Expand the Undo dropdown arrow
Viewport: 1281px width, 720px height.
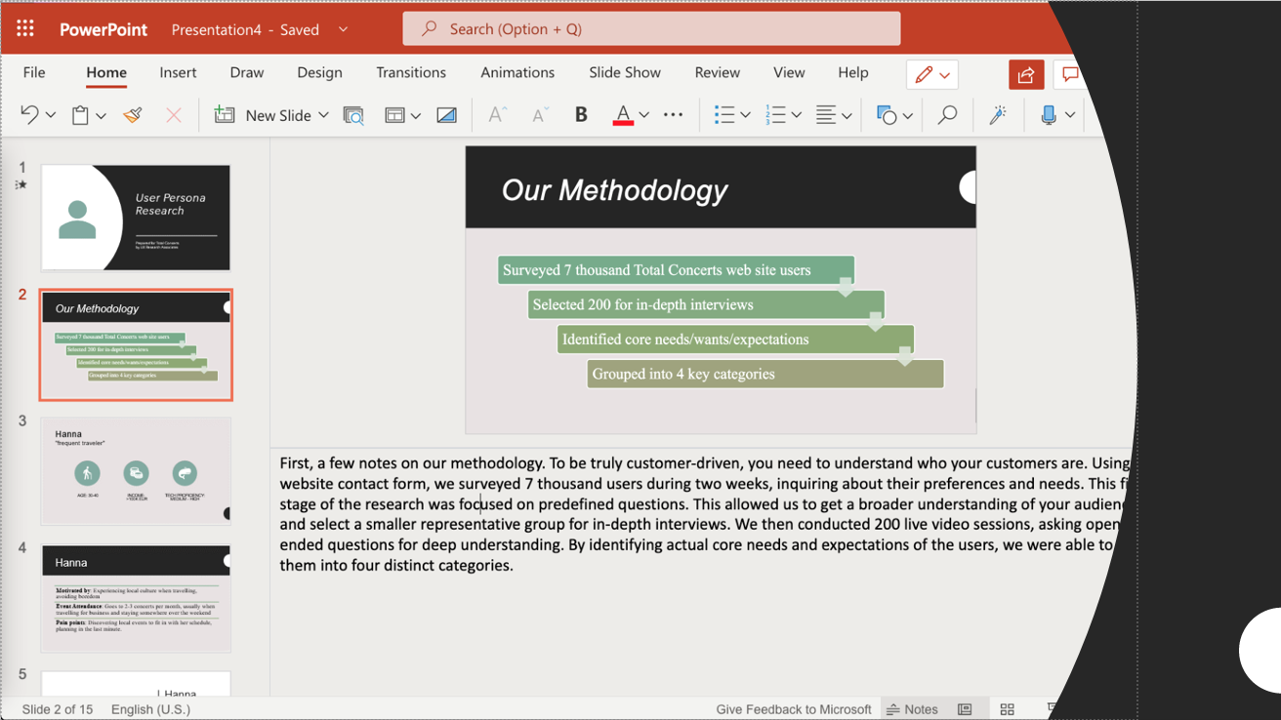click(x=51, y=115)
